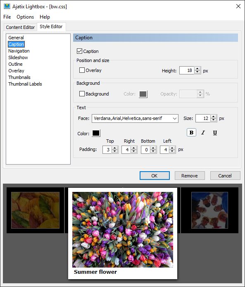This screenshot has width=245, height=287.
Task: Select Navigation in category list
Action: pyautogui.click(x=19, y=51)
